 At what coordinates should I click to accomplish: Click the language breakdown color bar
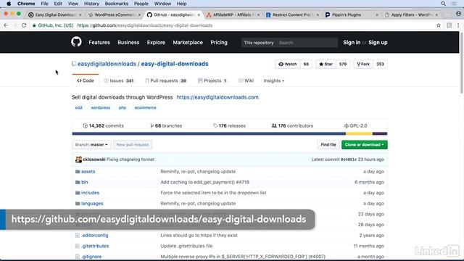coord(230,133)
